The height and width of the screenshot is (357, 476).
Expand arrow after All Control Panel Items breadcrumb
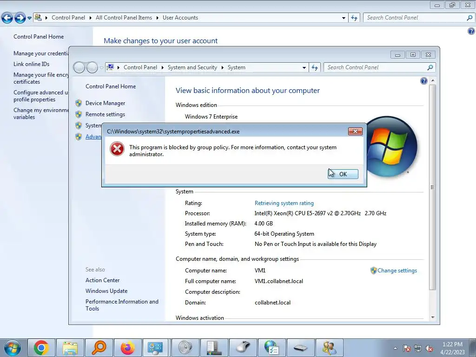(x=157, y=18)
